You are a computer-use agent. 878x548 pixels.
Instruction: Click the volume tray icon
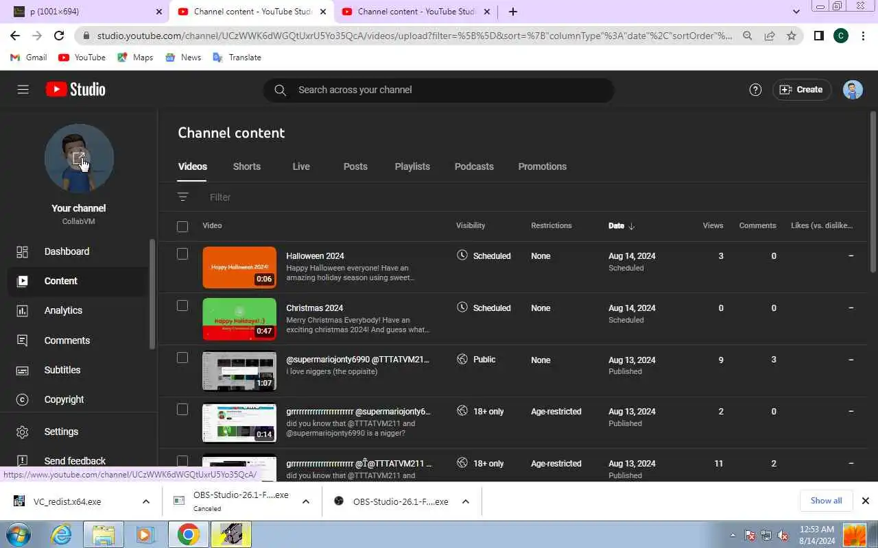[x=783, y=536]
